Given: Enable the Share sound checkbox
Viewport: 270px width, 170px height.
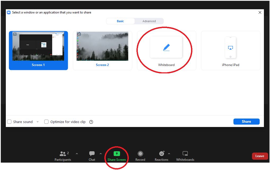Looking at the screenshot, I should click(9, 122).
